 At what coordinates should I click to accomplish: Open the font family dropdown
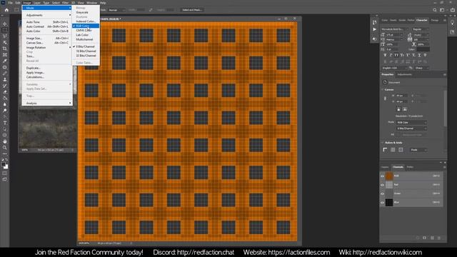(x=395, y=29)
